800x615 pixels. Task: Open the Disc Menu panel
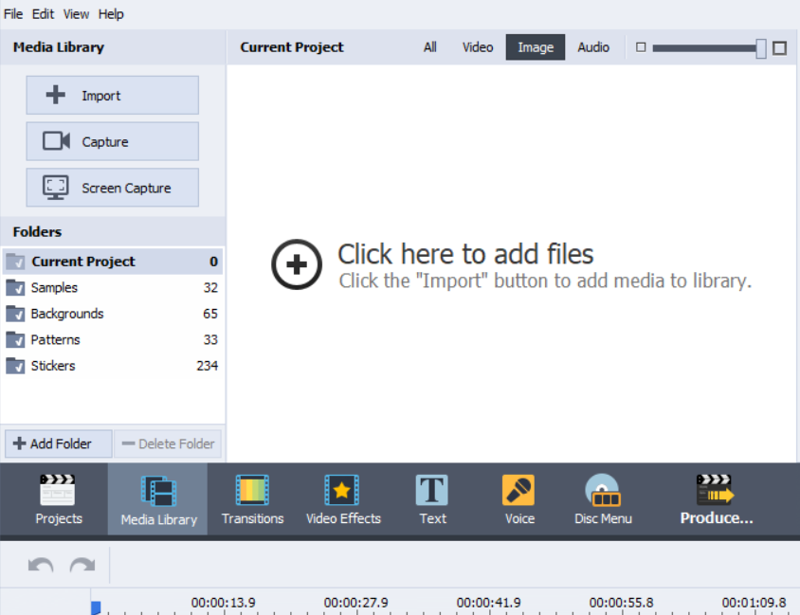pos(603,499)
